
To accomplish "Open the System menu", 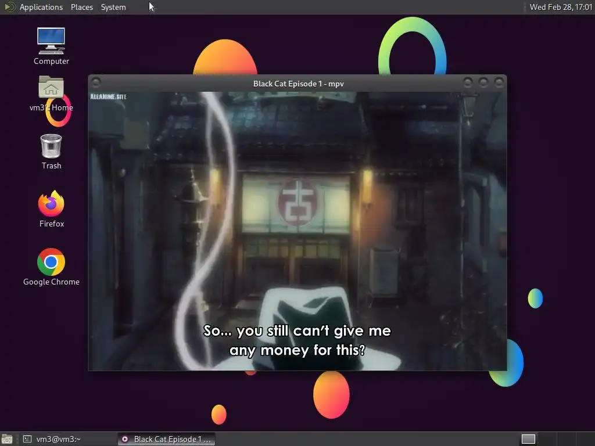I will (113, 7).
